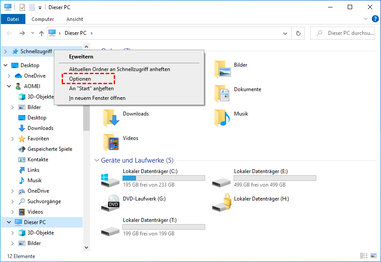Expand Bilder under AOMEI
381x262 pixels.
coord(12,107)
